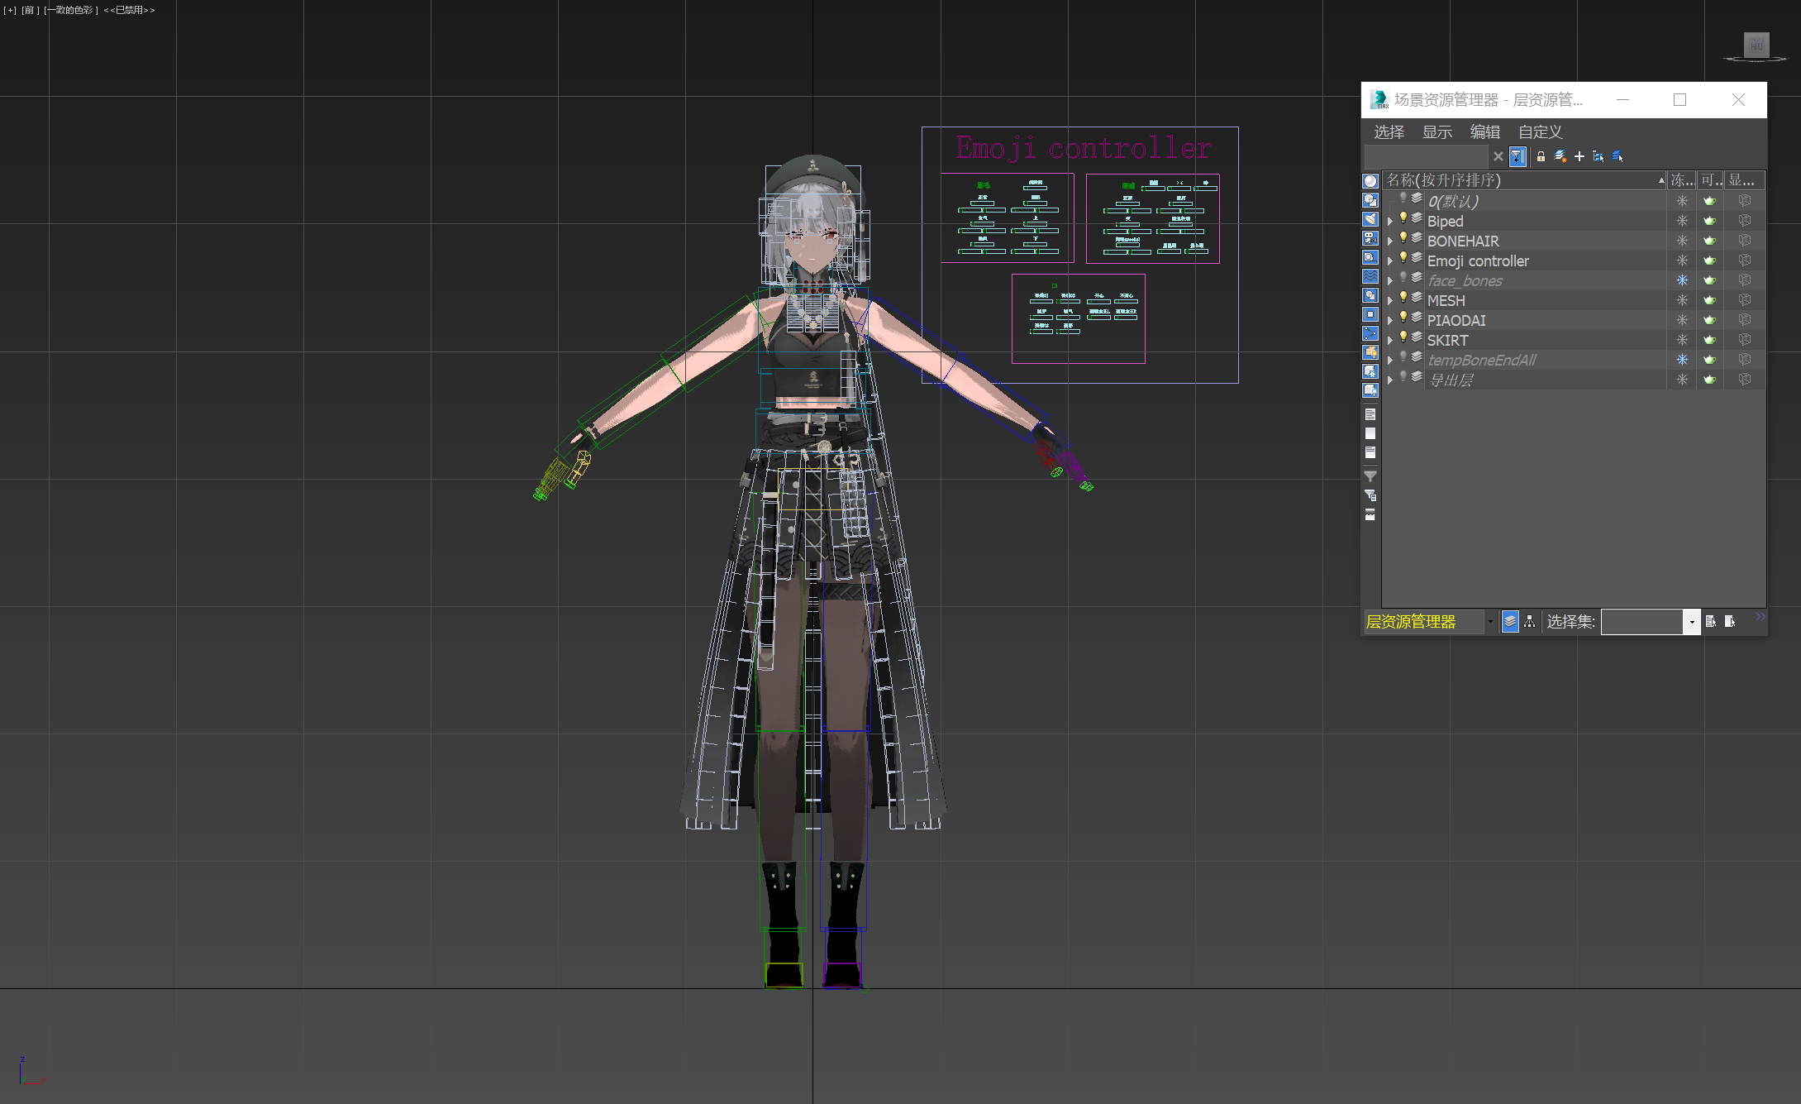Toggle the object XRefs display filter icon
The image size is (1801, 1104).
coord(1370,314)
